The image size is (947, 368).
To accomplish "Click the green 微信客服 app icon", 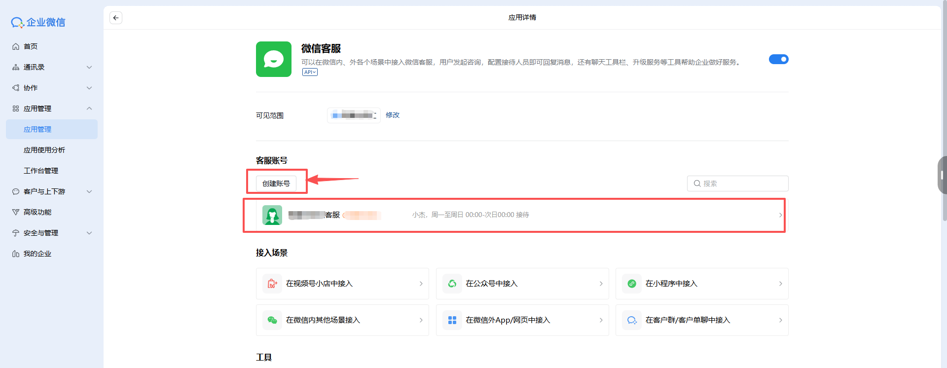I will point(274,59).
